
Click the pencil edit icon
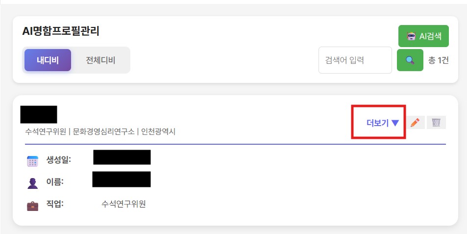coord(415,123)
